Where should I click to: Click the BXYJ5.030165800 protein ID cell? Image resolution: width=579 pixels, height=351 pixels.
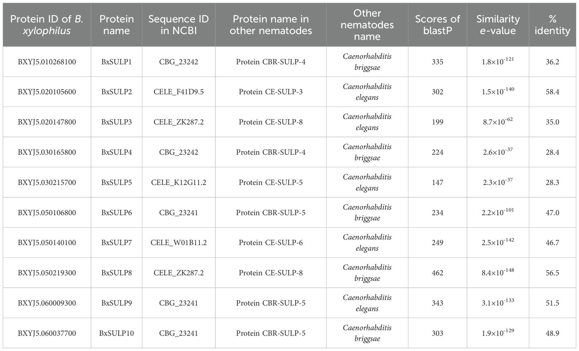[x=47, y=152]
